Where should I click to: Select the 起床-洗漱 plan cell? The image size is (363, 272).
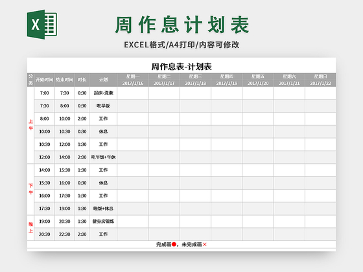point(103,93)
